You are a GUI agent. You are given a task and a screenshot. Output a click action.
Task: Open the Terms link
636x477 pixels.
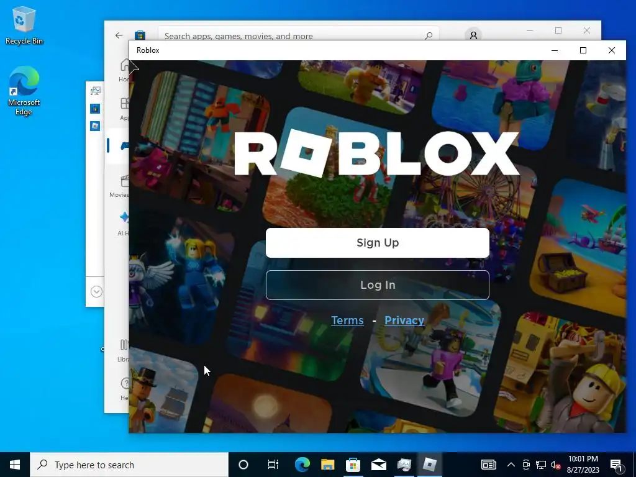coord(347,320)
